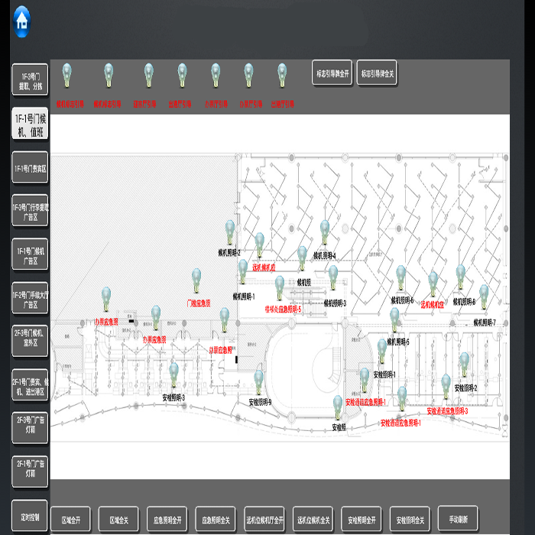Click the 标志引导牌全关 button
The image size is (535, 535).
[x=377, y=73]
